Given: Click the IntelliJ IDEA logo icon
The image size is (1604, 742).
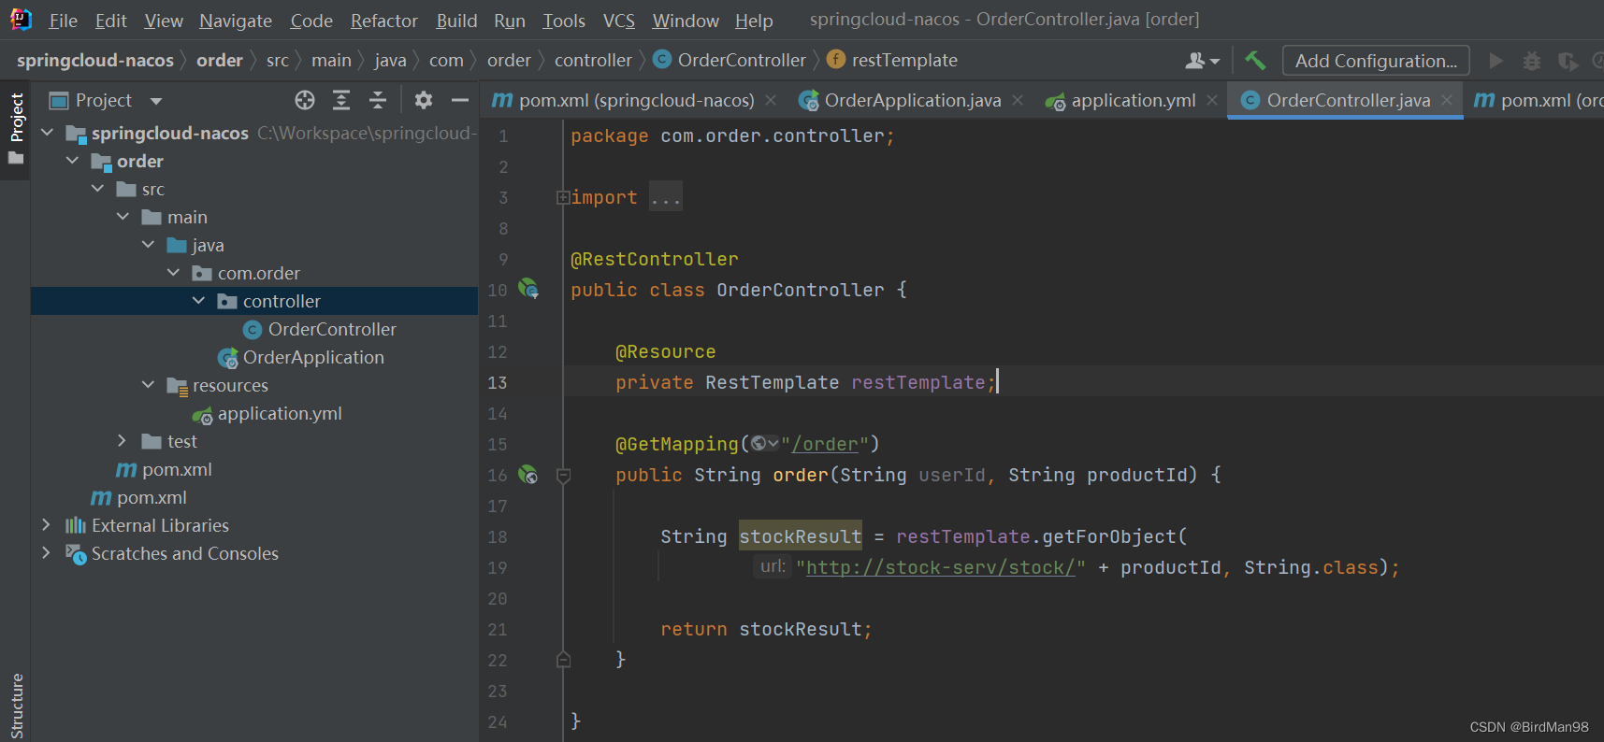Looking at the screenshot, I should pyautogui.click(x=21, y=20).
